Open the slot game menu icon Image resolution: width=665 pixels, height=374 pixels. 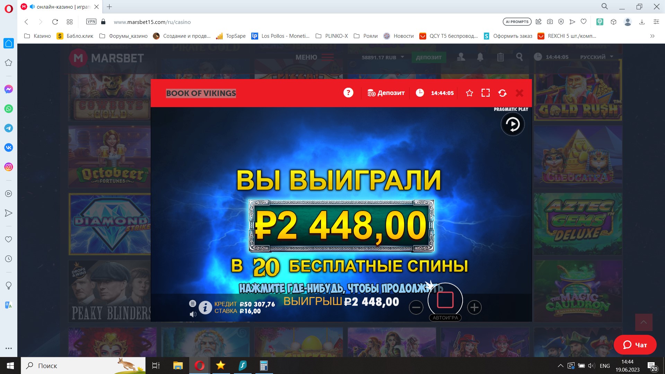(193, 303)
